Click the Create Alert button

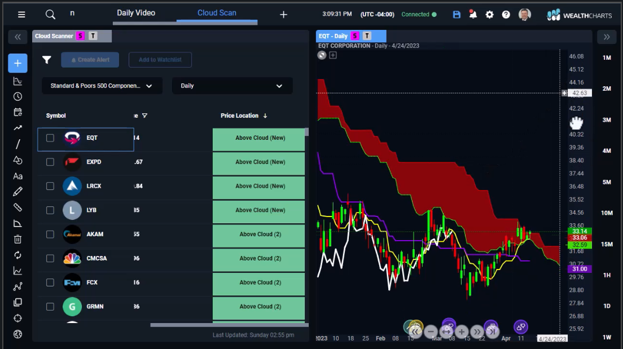pos(90,60)
